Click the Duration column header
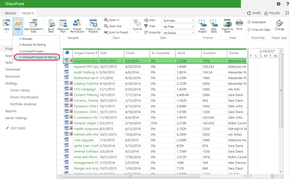Viewport: 289px width, 179px height. pos(214,53)
